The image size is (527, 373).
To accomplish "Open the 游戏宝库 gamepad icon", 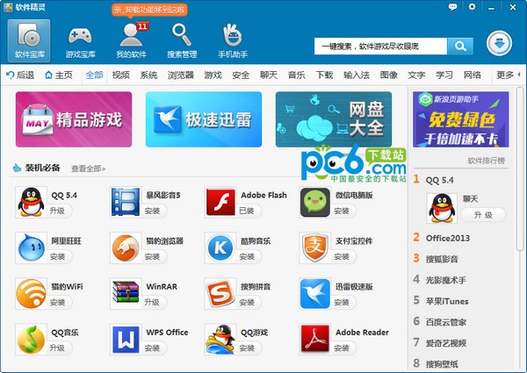I will 80,40.
